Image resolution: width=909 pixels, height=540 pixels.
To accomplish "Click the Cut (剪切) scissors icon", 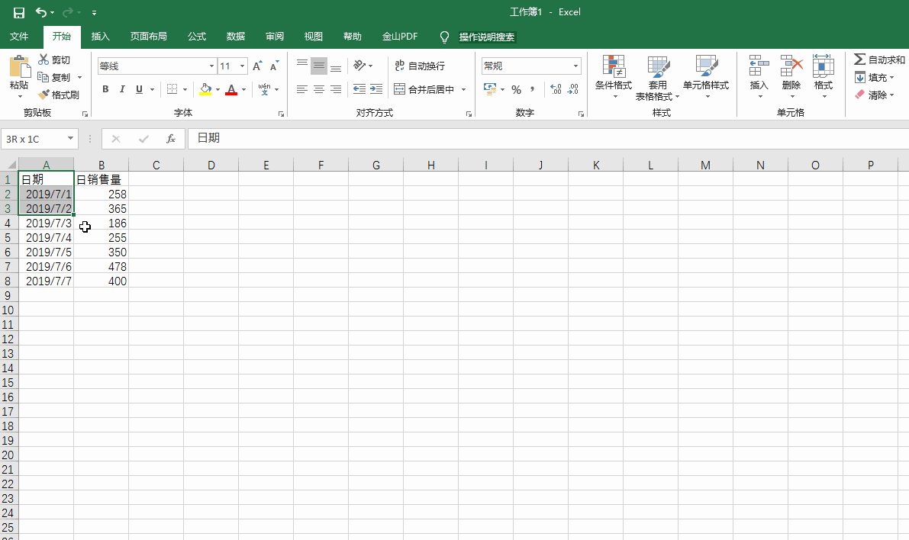I will (44, 60).
